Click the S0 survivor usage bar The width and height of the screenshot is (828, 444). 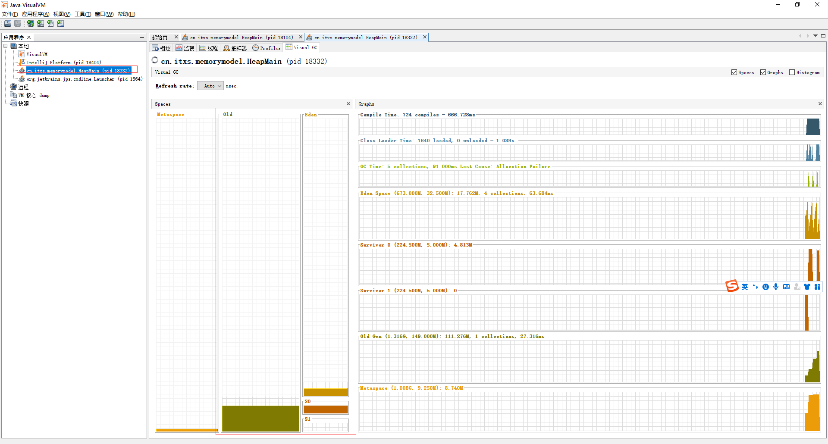326,409
